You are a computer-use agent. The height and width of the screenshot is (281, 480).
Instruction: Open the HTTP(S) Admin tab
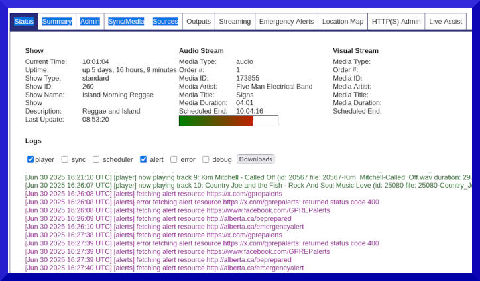(x=396, y=22)
